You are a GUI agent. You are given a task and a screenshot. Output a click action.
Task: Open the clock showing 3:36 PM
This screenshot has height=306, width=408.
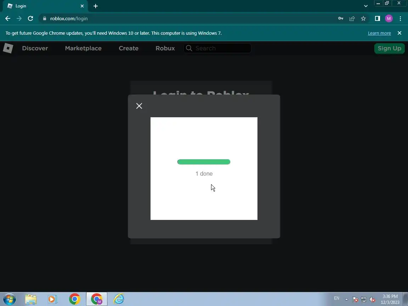pos(390,299)
